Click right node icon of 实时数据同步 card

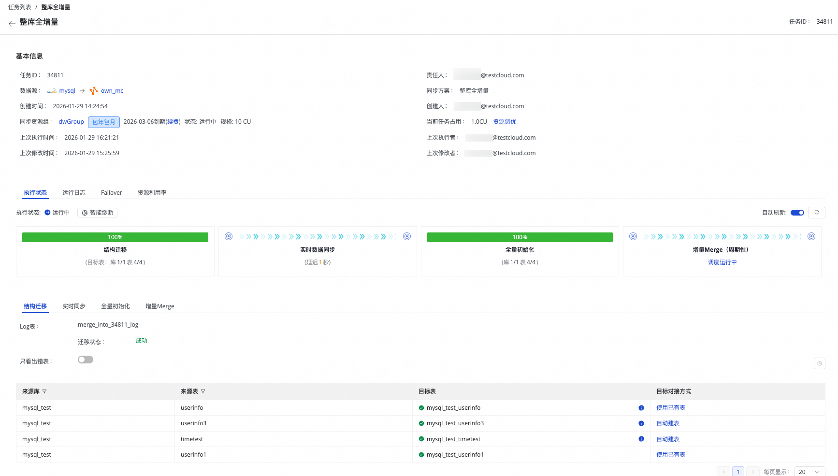(x=407, y=236)
